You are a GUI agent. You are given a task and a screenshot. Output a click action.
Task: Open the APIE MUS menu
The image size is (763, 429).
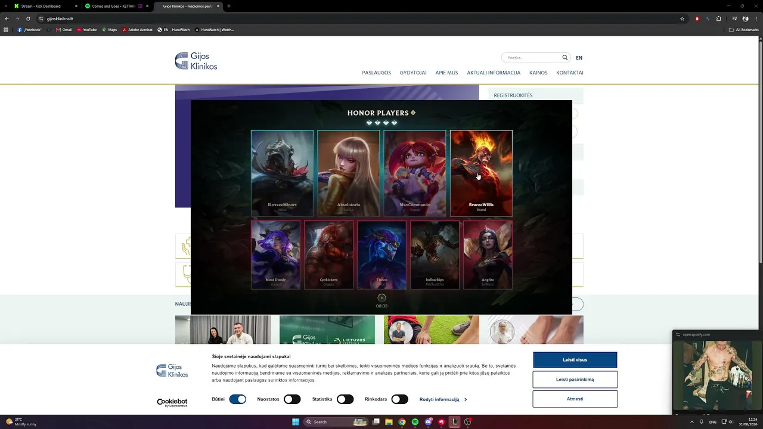point(446,73)
